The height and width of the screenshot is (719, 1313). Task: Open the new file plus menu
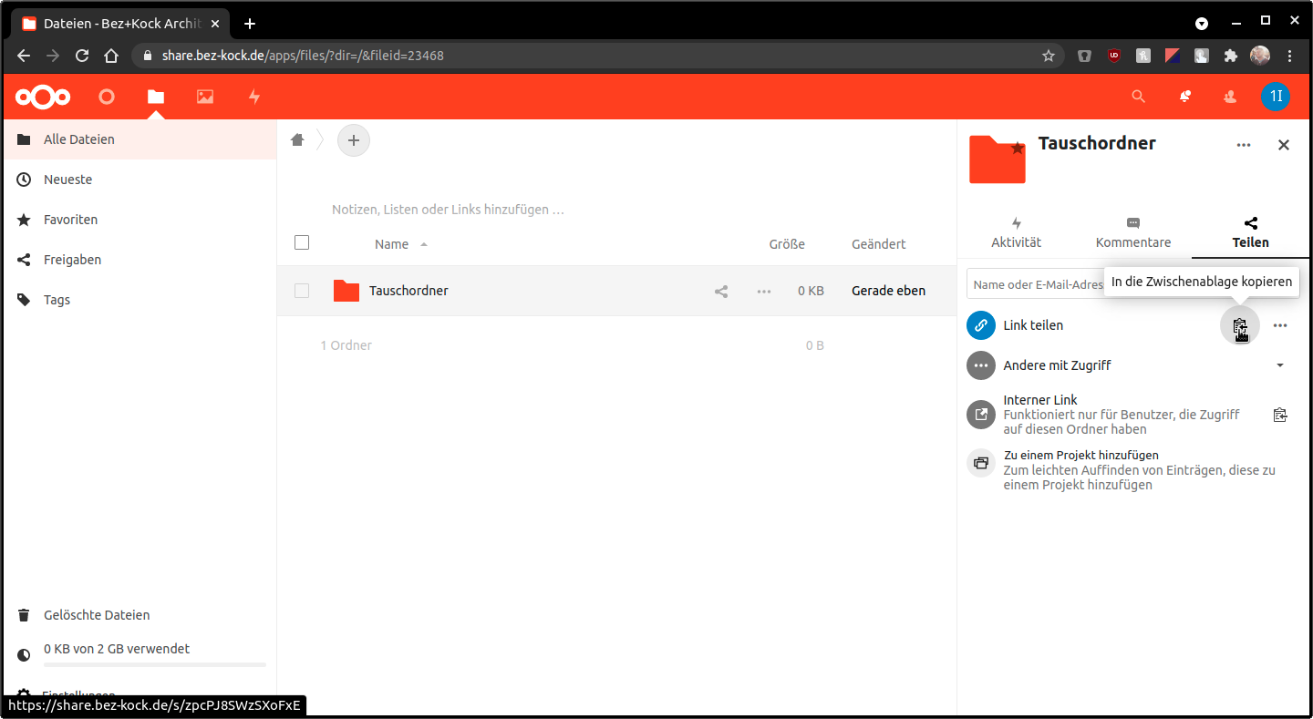click(x=354, y=140)
